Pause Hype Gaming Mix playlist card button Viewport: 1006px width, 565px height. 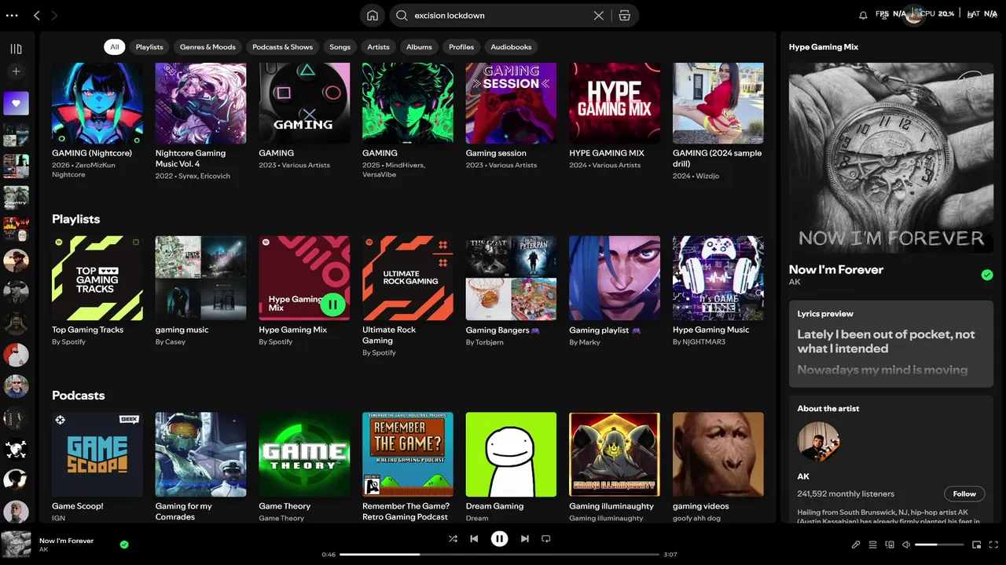(333, 304)
